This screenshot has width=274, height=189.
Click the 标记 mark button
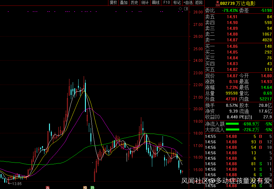[x=177, y=3]
